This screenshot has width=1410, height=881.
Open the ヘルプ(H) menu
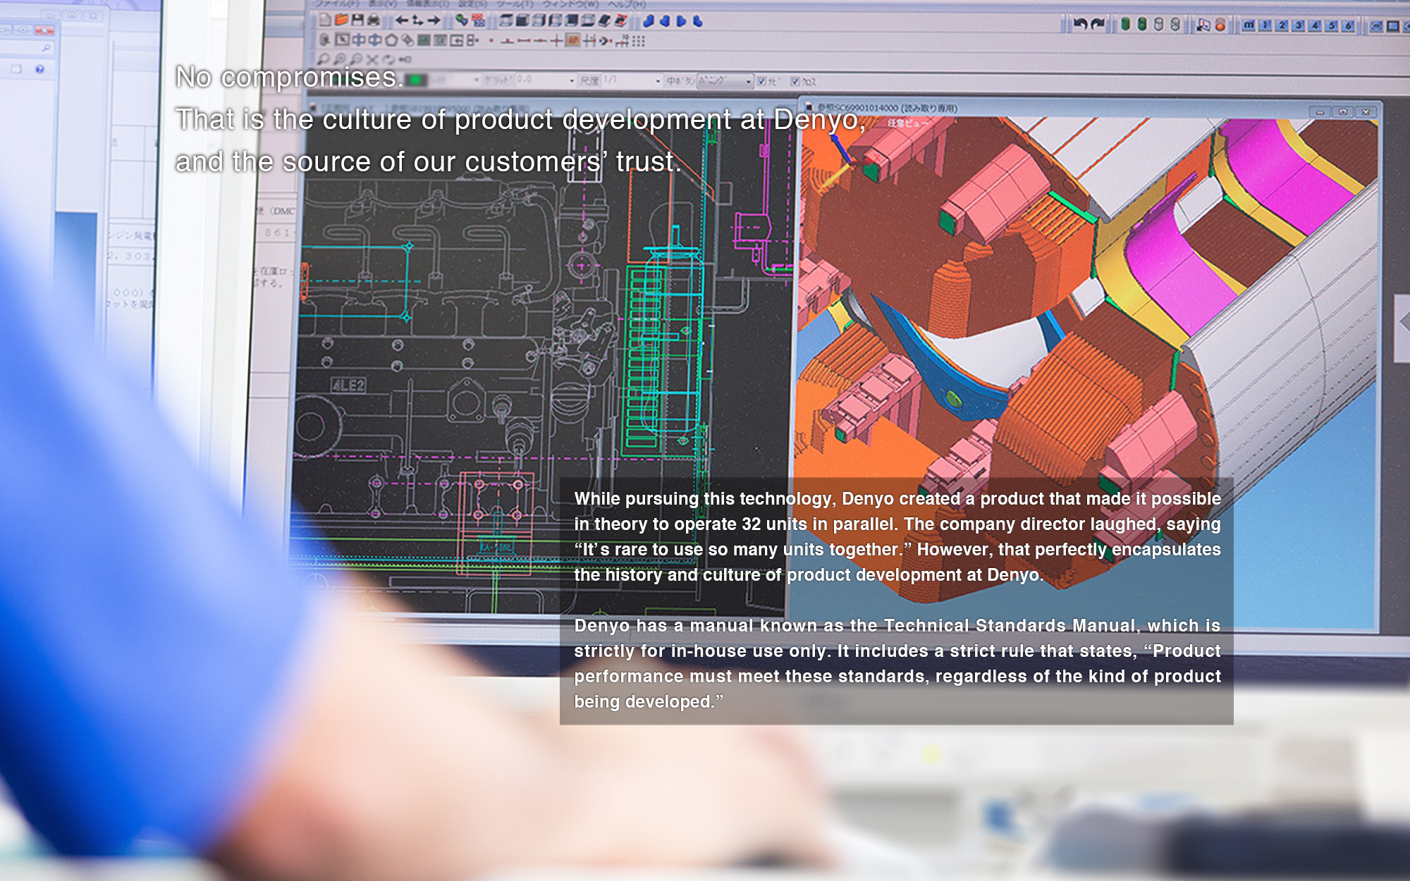click(x=627, y=4)
